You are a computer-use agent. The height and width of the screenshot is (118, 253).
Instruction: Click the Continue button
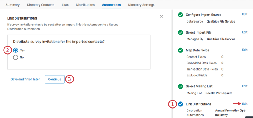pyautogui.click(x=54, y=79)
